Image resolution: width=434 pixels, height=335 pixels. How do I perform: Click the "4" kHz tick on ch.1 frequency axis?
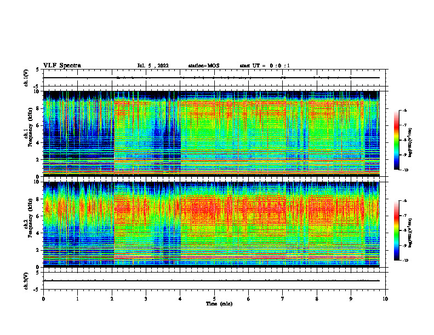tap(38, 143)
